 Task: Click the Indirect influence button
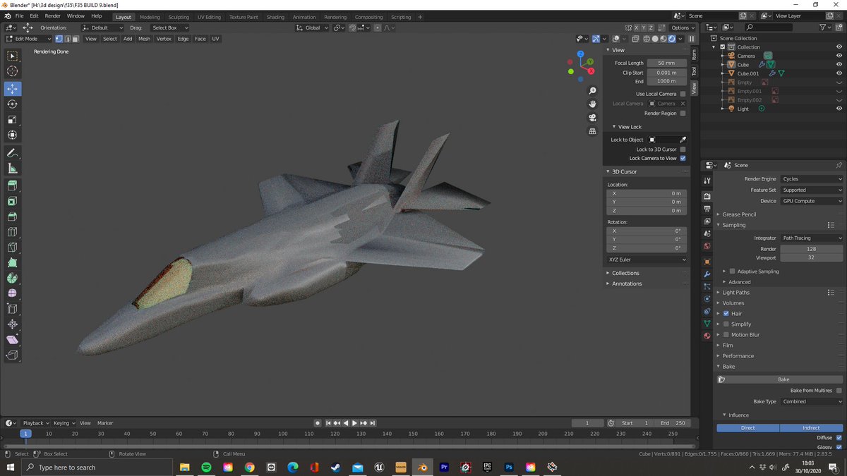tap(811, 428)
